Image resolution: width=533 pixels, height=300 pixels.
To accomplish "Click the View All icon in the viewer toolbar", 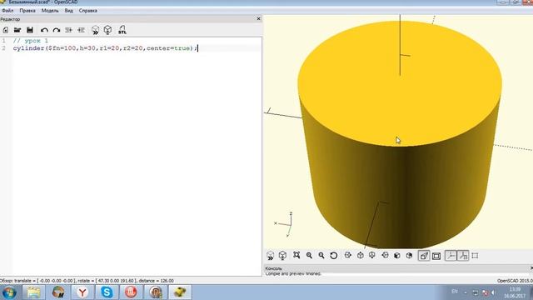I will click(296, 255).
